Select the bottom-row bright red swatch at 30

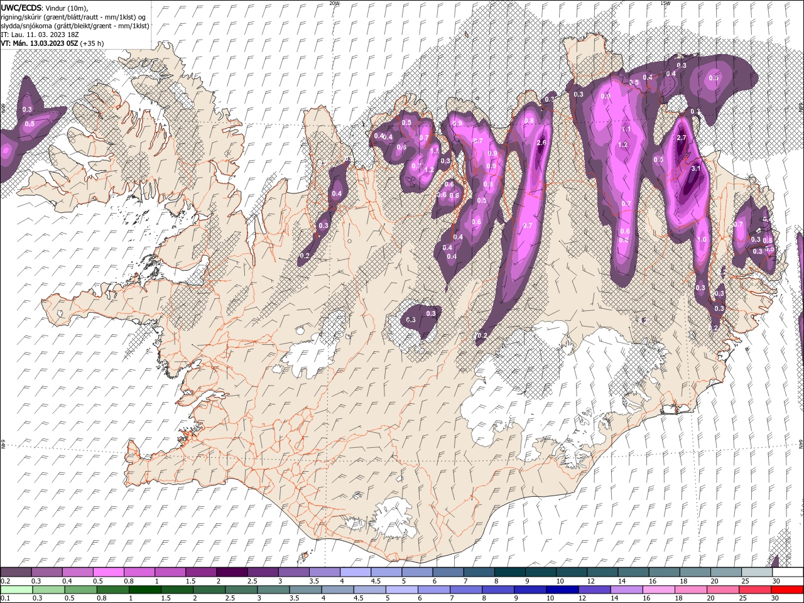[787, 590]
